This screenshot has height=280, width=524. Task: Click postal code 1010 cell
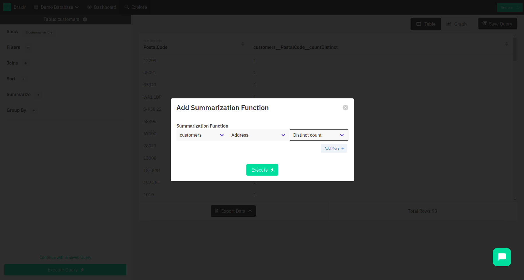click(x=148, y=195)
